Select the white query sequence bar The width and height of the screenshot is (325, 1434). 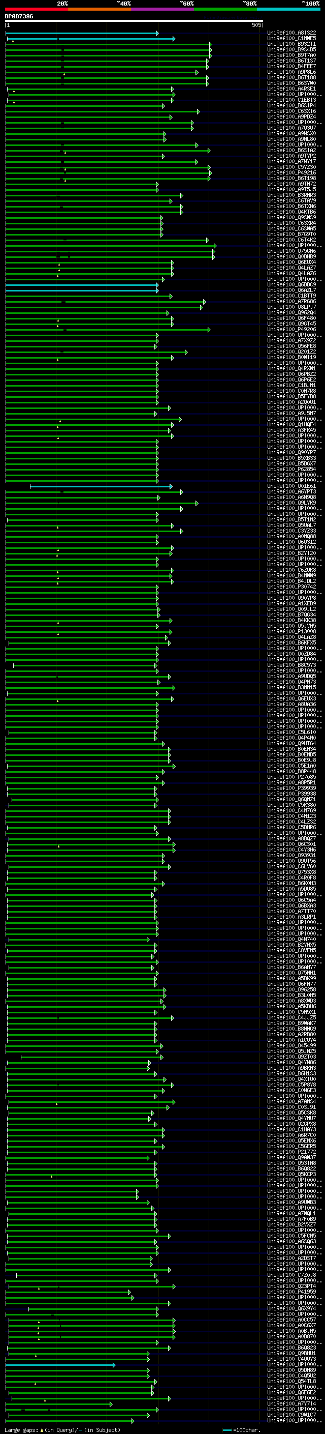[x=134, y=21]
